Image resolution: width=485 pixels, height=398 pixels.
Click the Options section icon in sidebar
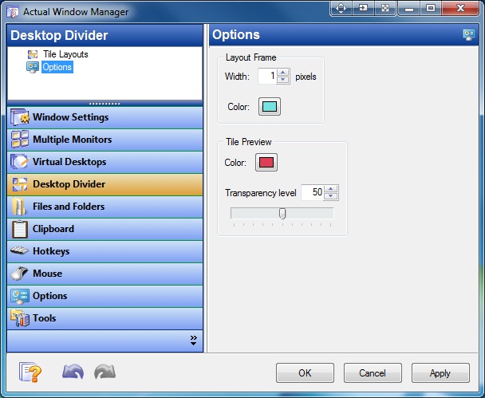20,296
